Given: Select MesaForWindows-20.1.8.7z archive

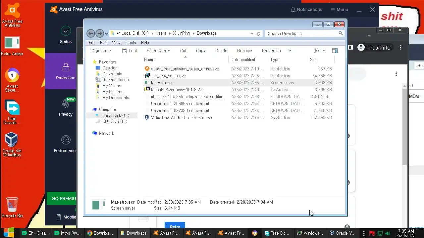Looking at the screenshot, I should click(238, 90).
